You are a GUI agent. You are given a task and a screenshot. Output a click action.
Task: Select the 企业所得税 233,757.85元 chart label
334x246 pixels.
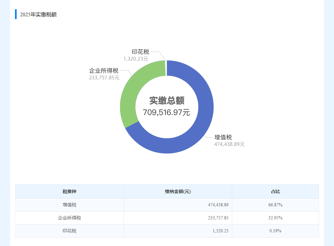(104, 74)
